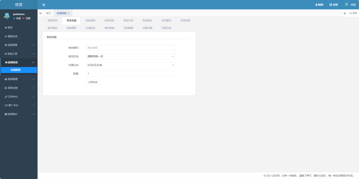Open the 开服关服 tab
This screenshot has height=179, width=359.
point(148,28)
